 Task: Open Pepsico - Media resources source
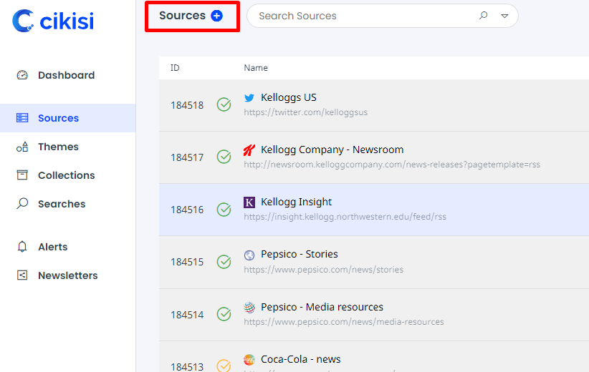(322, 307)
